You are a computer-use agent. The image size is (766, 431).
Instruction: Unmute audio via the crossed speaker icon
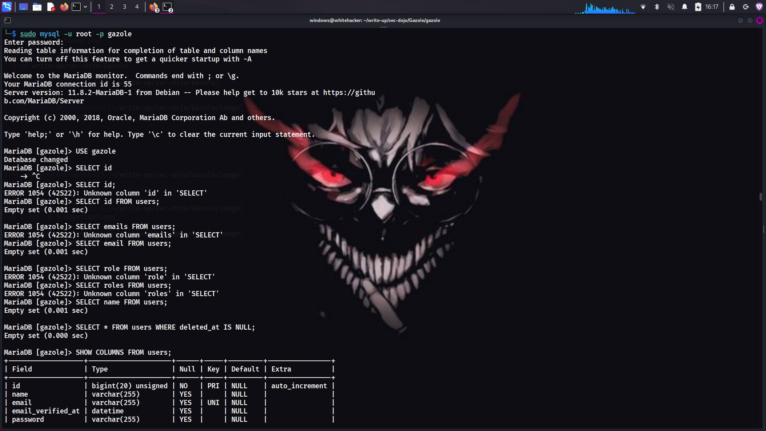(x=671, y=7)
